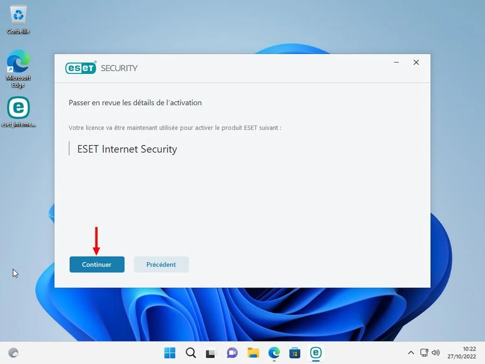
Task: Expand hidden system tray icons chevron
Action: click(x=411, y=353)
